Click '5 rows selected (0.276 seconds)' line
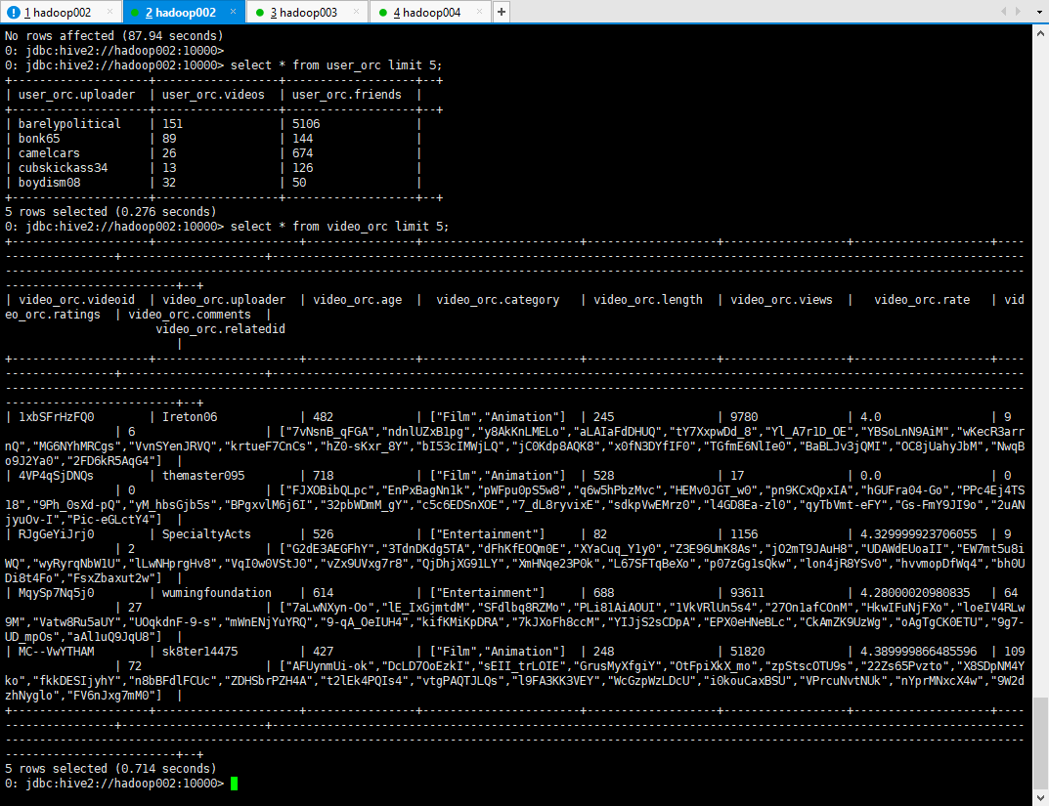Image resolution: width=1049 pixels, height=806 pixels. (x=110, y=212)
